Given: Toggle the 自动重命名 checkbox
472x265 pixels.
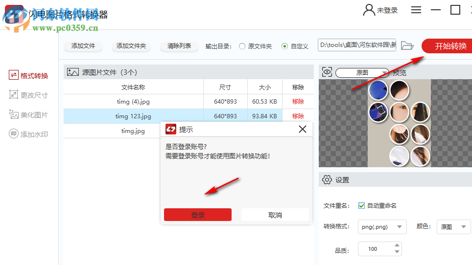Looking at the screenshot, I should [361, 205].
